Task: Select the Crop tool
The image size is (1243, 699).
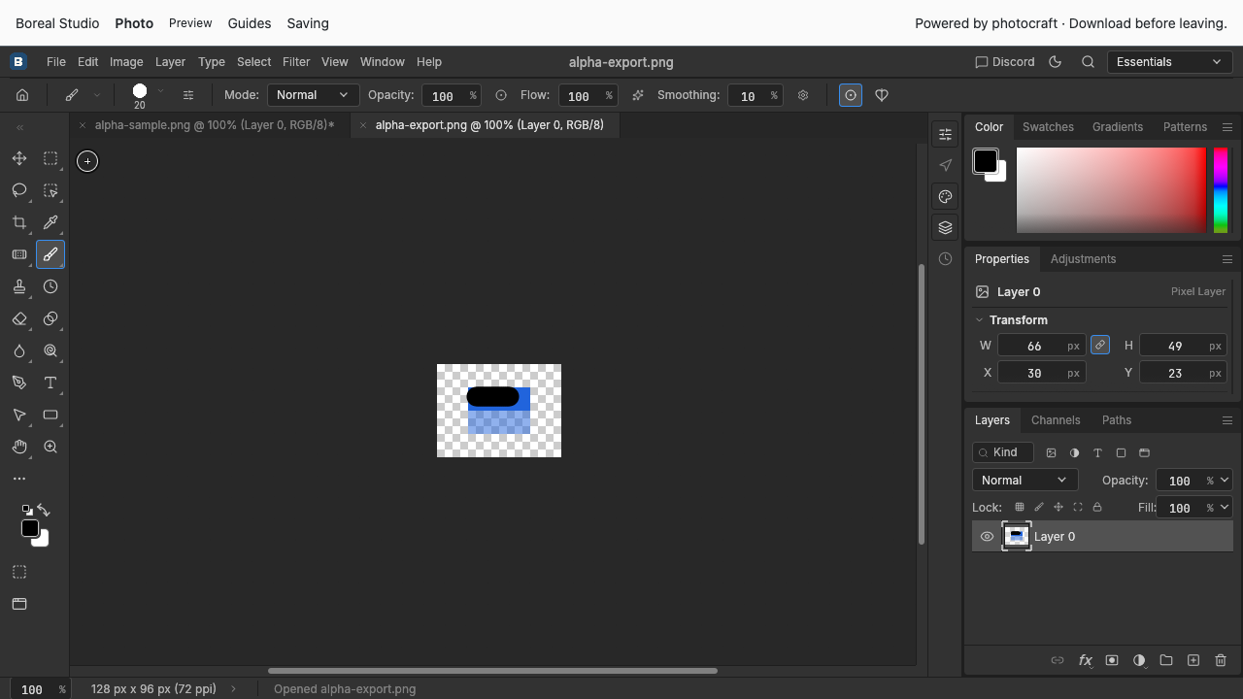Action: (x=19, y=222)
